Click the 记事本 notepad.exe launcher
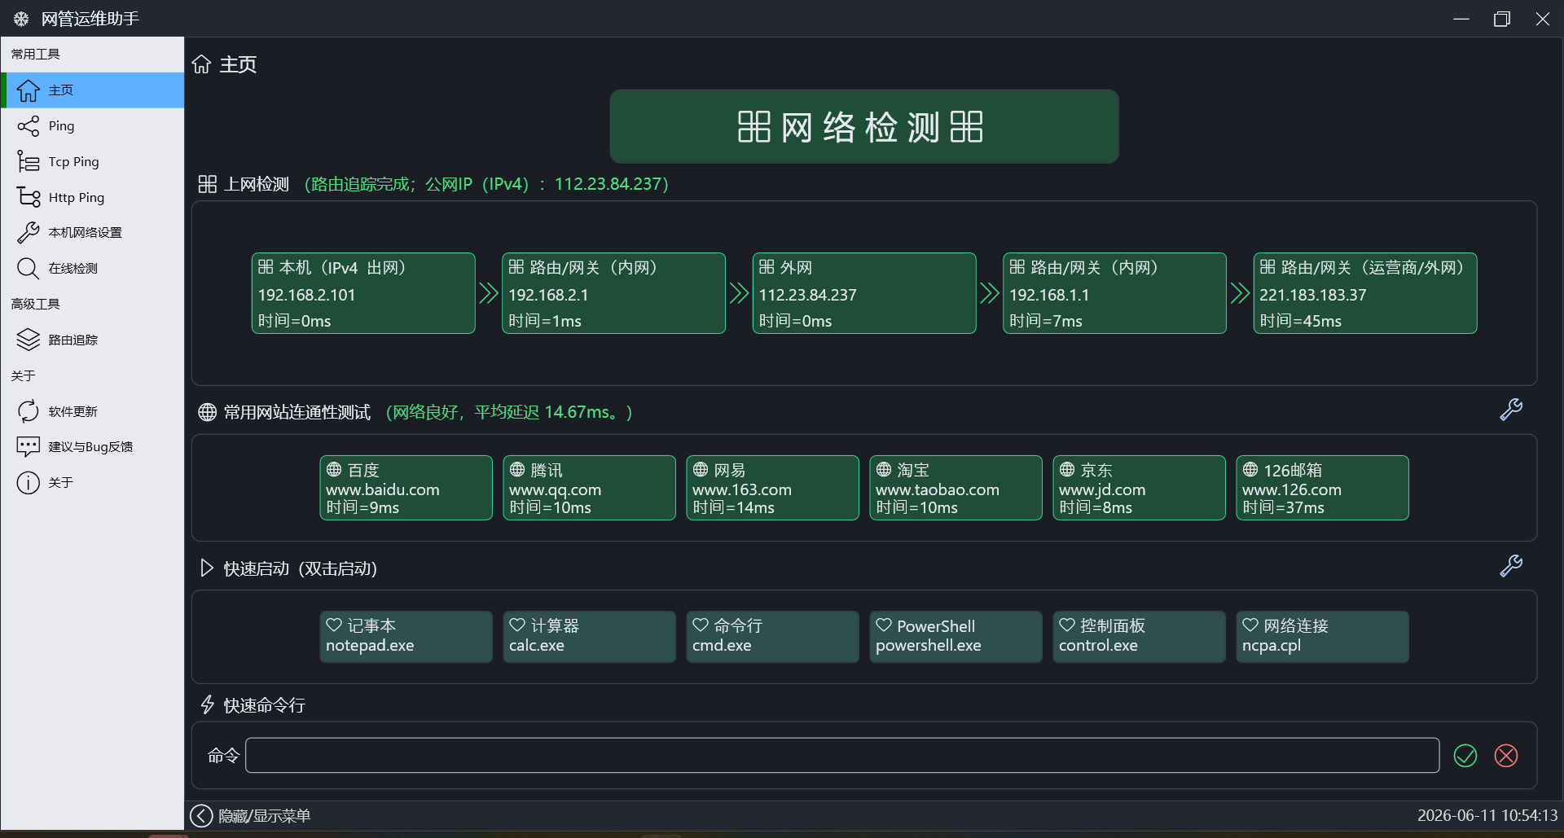Viewport: 1564px width, 838px height. point(406,637)
